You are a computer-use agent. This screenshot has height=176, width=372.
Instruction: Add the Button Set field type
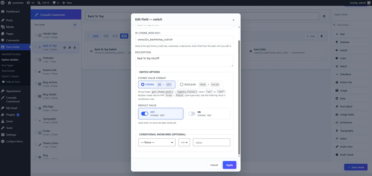click(351, 82)
